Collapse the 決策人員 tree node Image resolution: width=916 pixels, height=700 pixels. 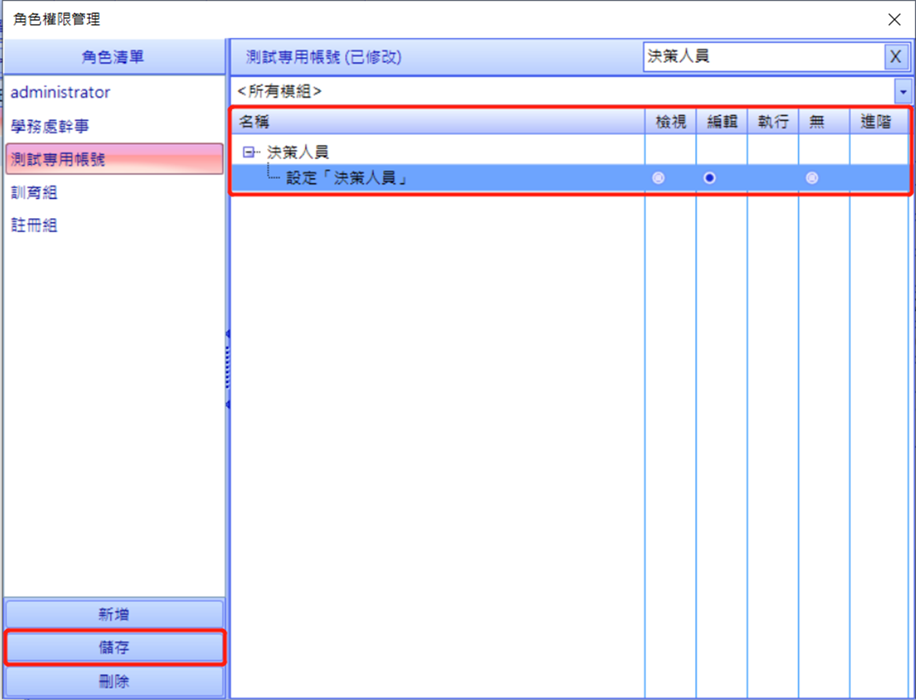pos(249,152)
